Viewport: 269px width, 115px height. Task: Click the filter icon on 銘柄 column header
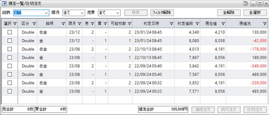(63, 24)
